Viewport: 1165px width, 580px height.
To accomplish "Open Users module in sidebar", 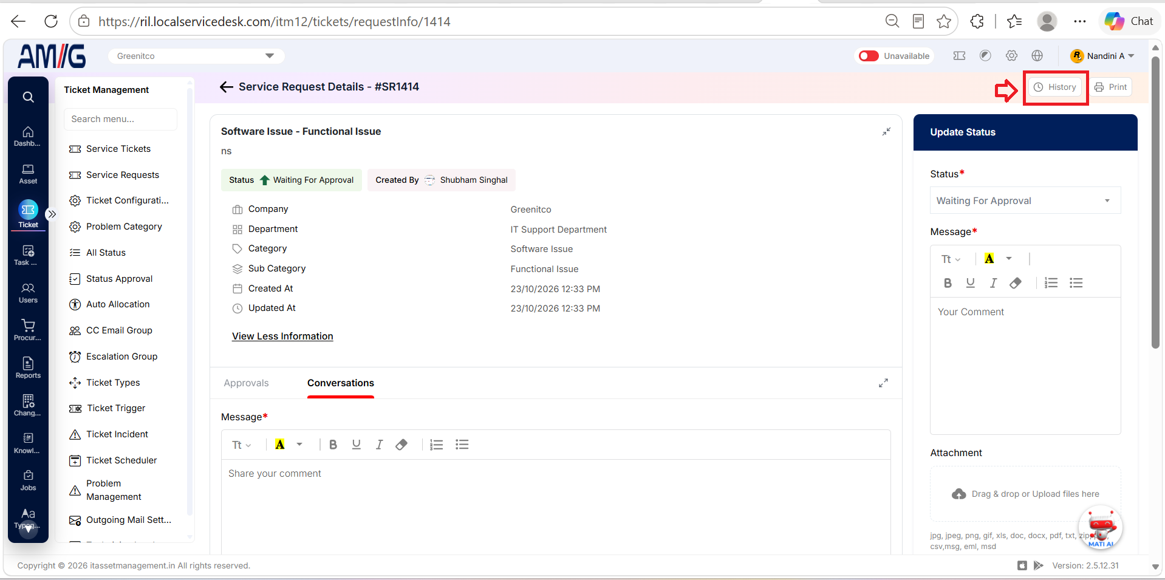I will [x=28, y=293].
